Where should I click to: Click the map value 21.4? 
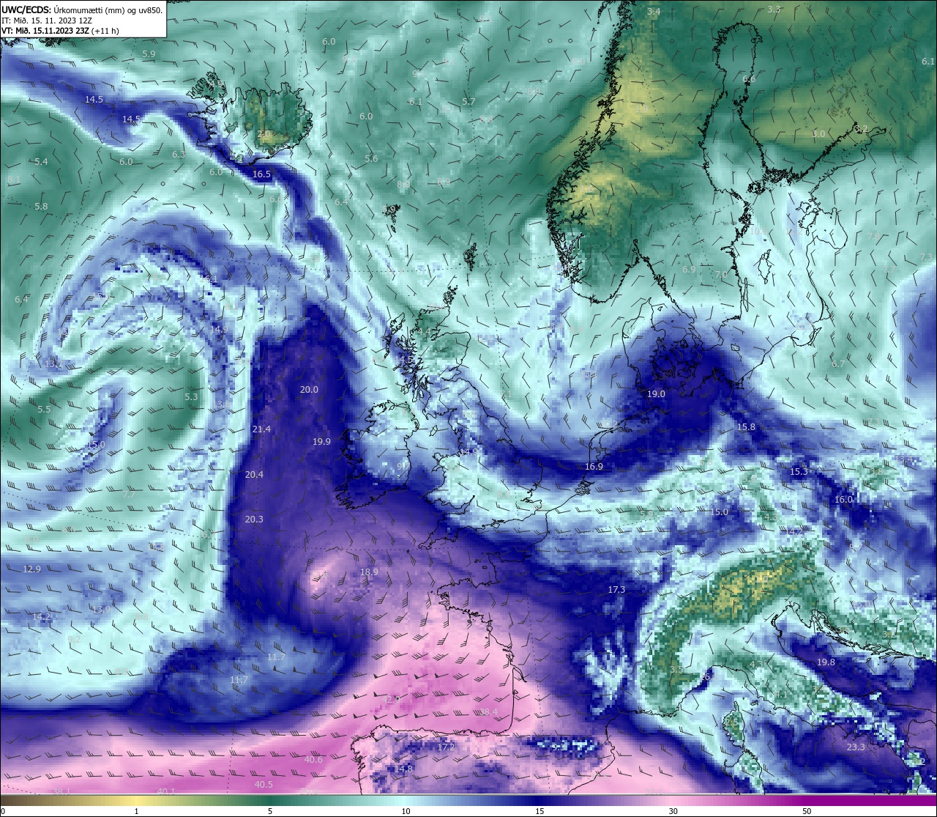261,429
